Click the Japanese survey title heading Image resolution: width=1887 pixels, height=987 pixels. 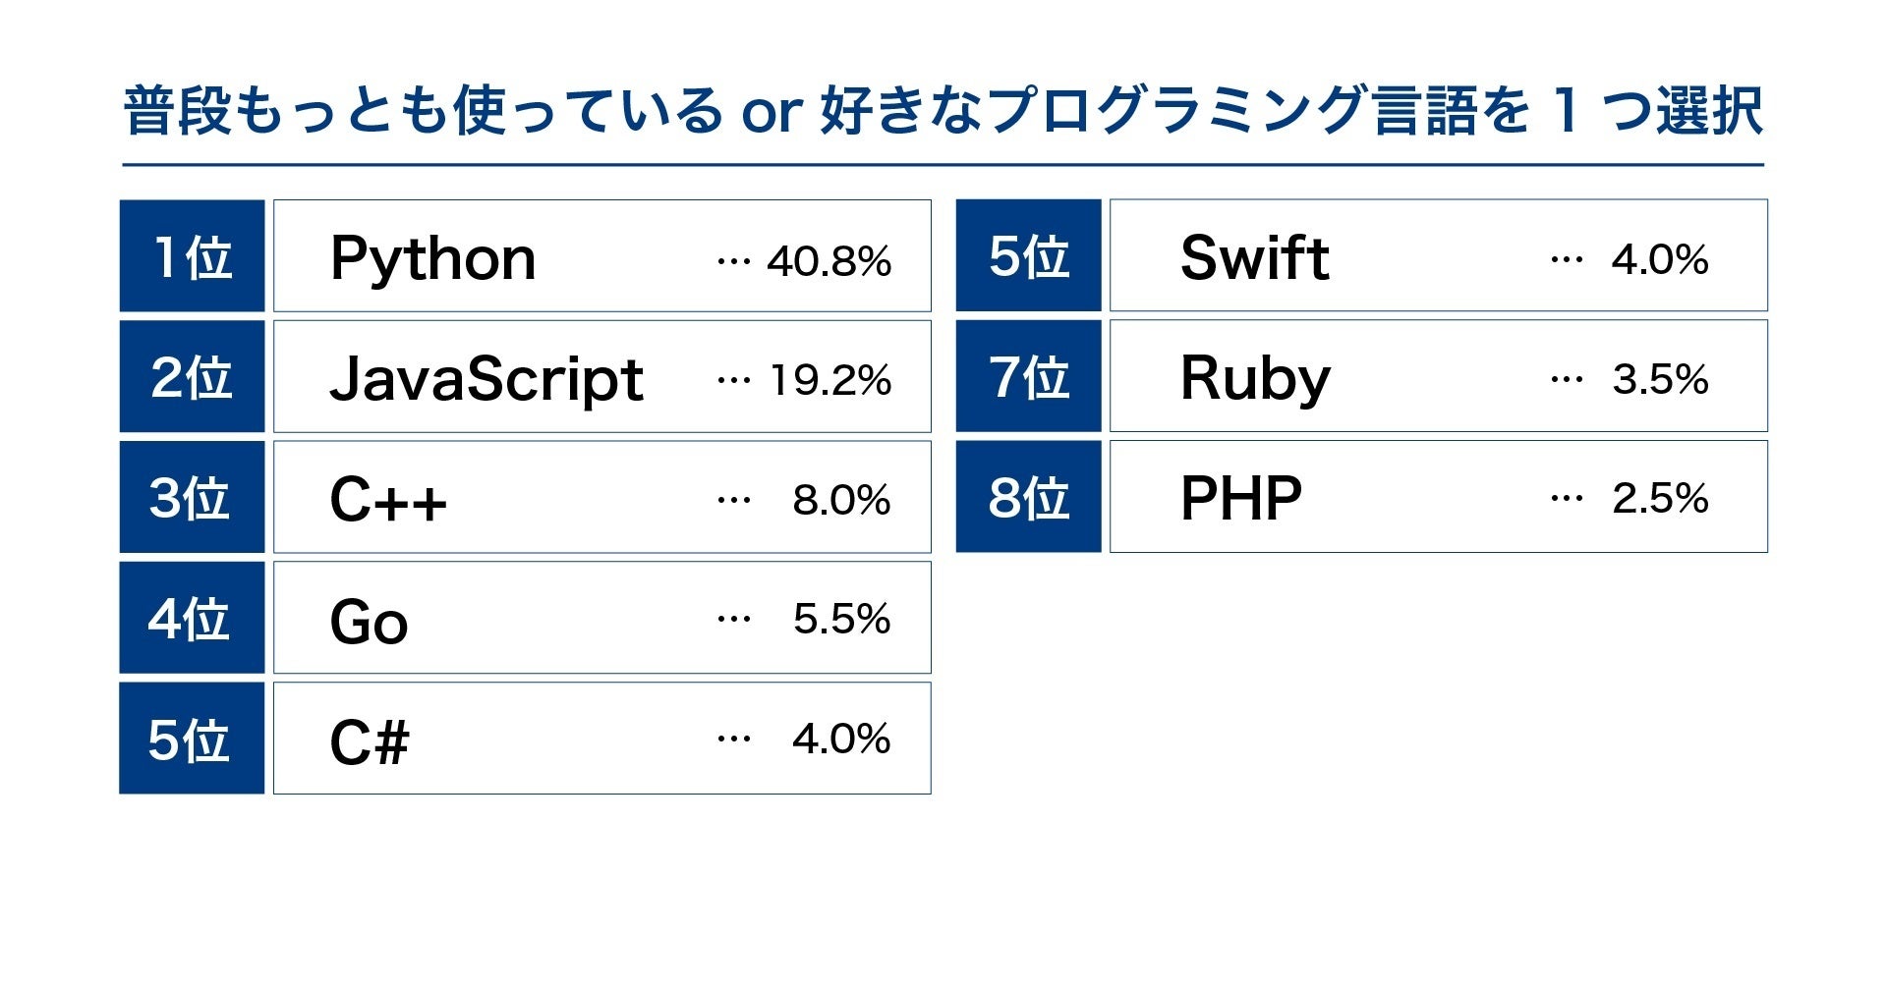pyautogui.click(x=943, y=110)
